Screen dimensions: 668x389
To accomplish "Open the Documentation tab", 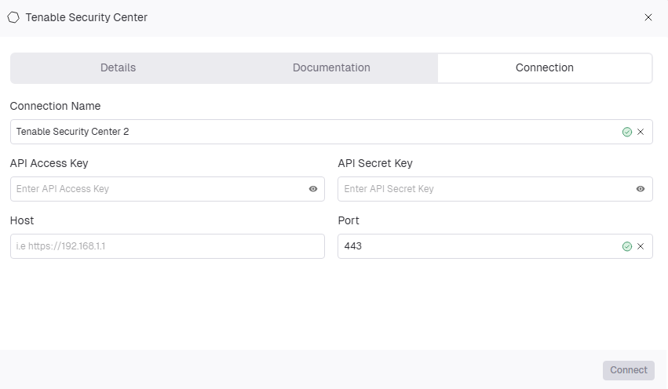I will pos(331,67).
